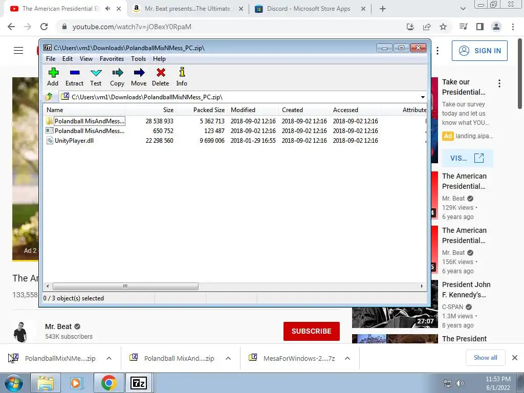
Task: Open the Favorites menu
Action: click(112, 59)
